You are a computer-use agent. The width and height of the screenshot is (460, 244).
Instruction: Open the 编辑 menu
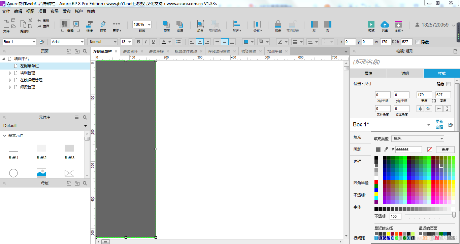[18, 11]
